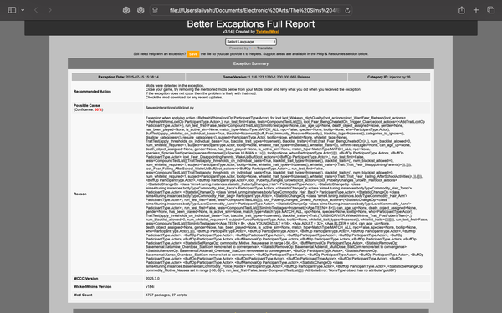Viewport: 502px width, 313px height.
Task: Click the Mod Count label
Action: pos(83,295)
